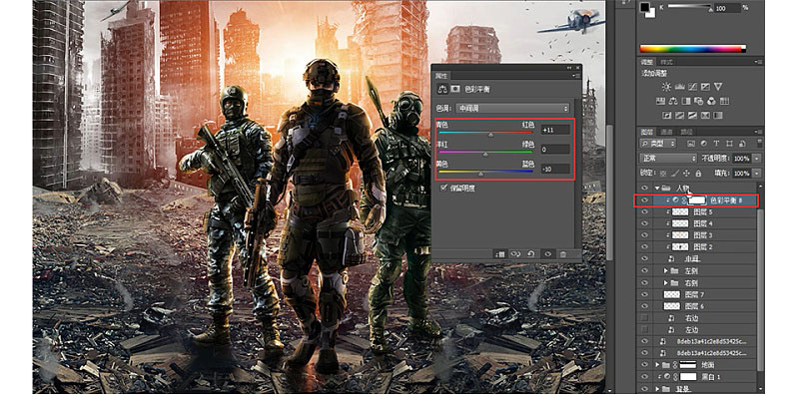Add a Channel Mixer adjustment icon
Viewport: 799px width, 395px height.
pyautogui.click(x=712, y=102)
